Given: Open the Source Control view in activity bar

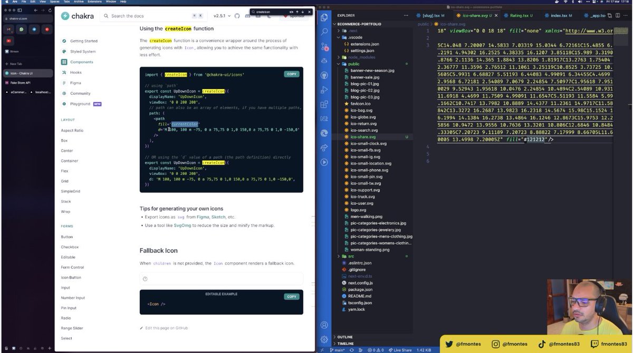Looking at the screenshot, I should (324, 47).
